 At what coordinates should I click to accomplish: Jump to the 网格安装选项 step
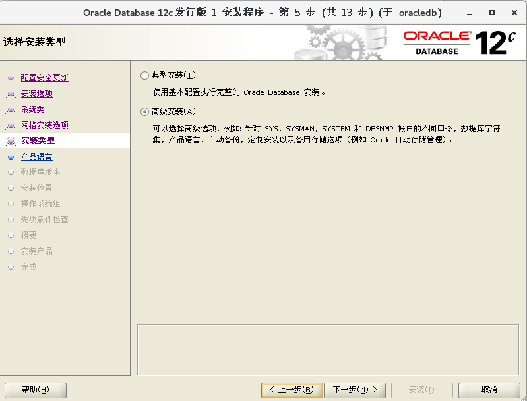click(45, 125)
